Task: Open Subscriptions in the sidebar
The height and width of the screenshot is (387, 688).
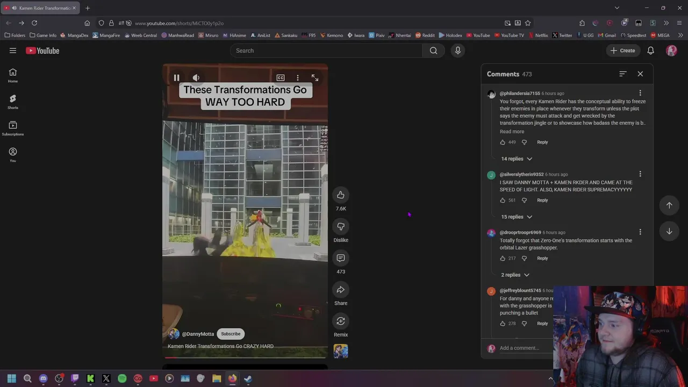Action: tap(13, 128)
